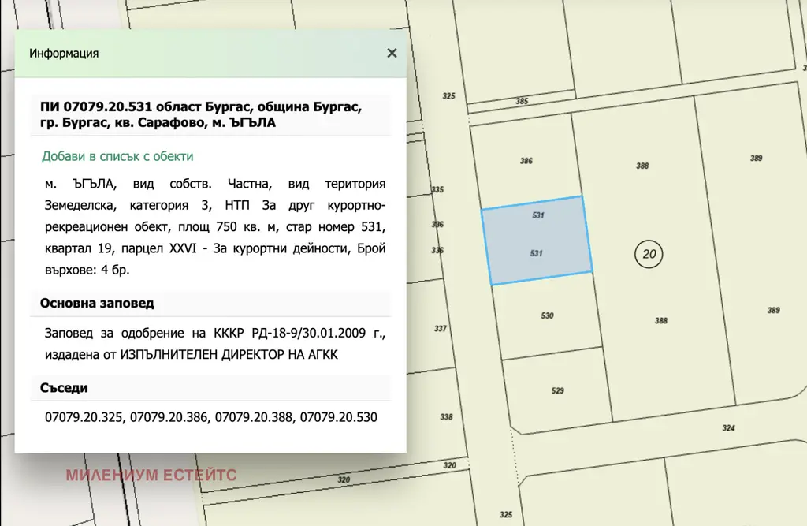The width and height of the screenshot is (807, 526).
Task: Click parcel 338 on the map
Action: tap(446, 417)
